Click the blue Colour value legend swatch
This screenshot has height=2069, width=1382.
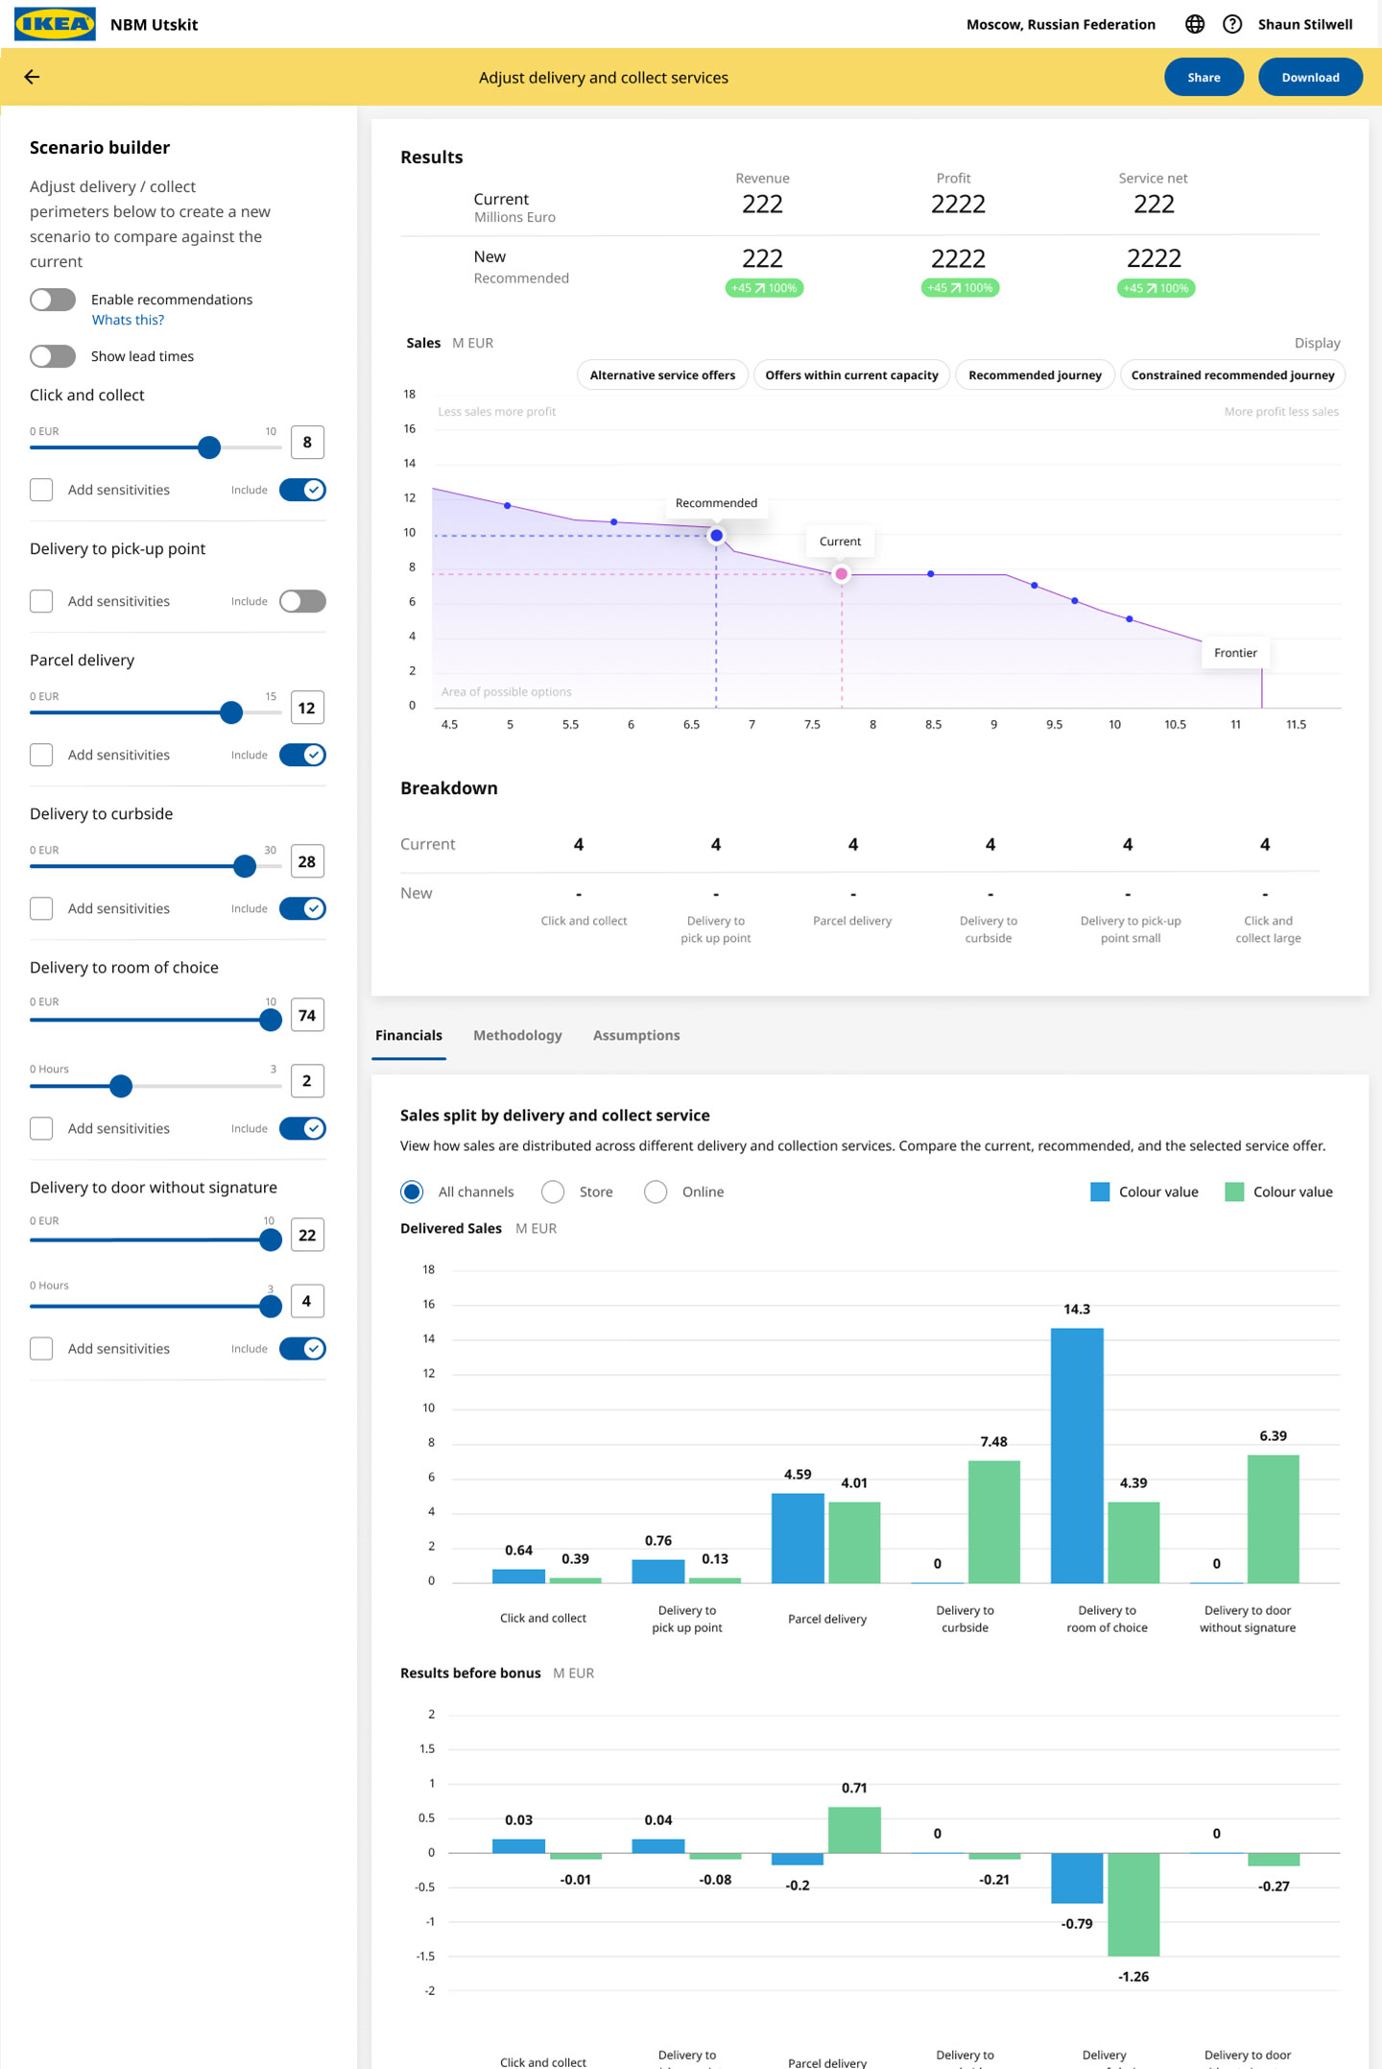coord(1100,1191)
